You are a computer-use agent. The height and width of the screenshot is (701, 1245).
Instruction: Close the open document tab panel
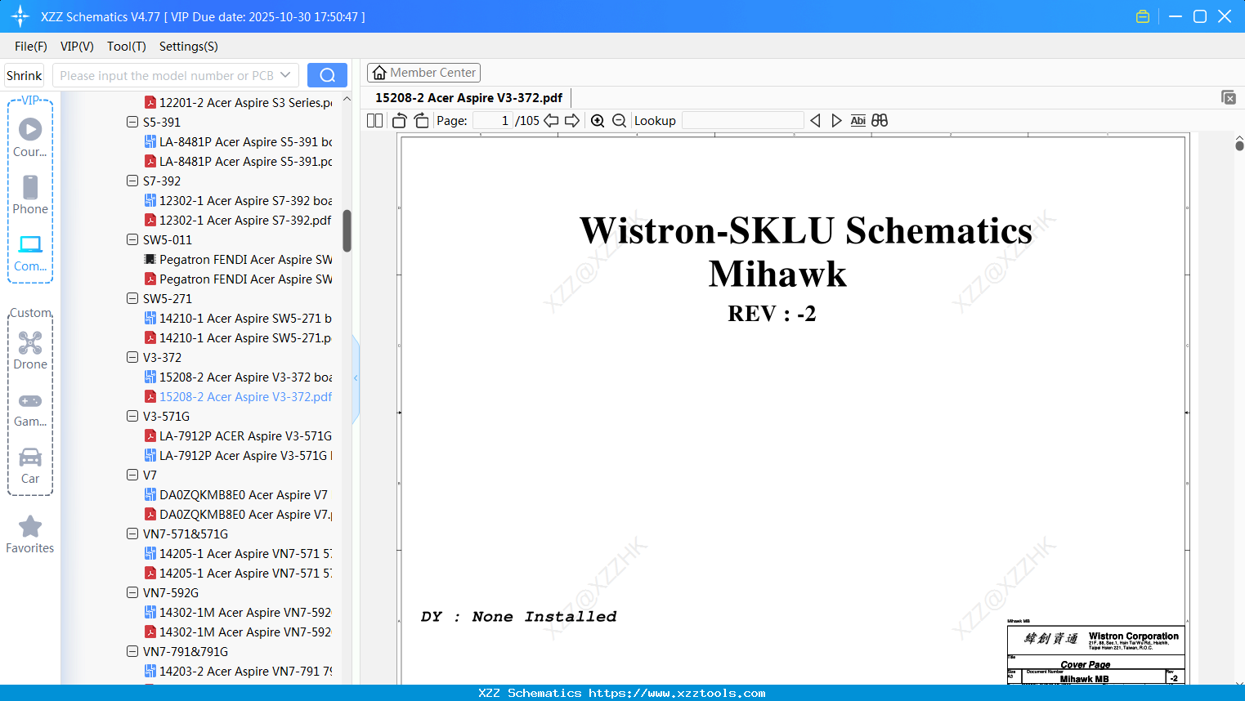click(1229, 97)
